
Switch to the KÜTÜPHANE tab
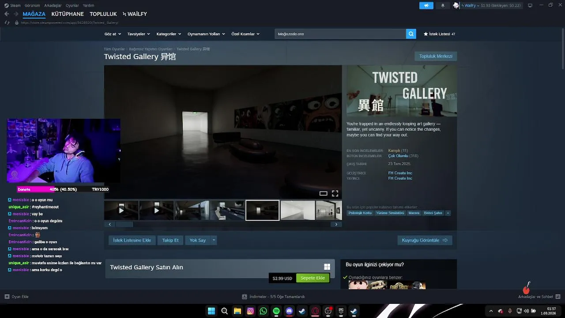68,14
